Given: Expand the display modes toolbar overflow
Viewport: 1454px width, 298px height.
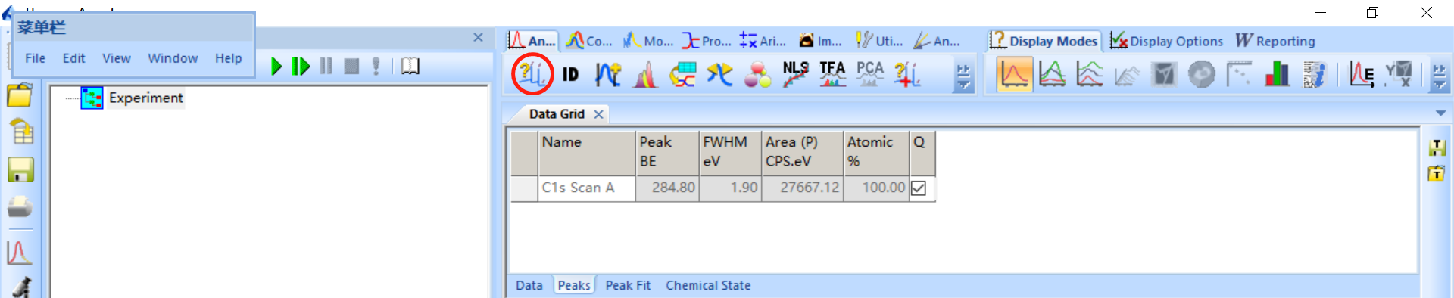Looking at the screenshot, I should tap(1440, 76).
